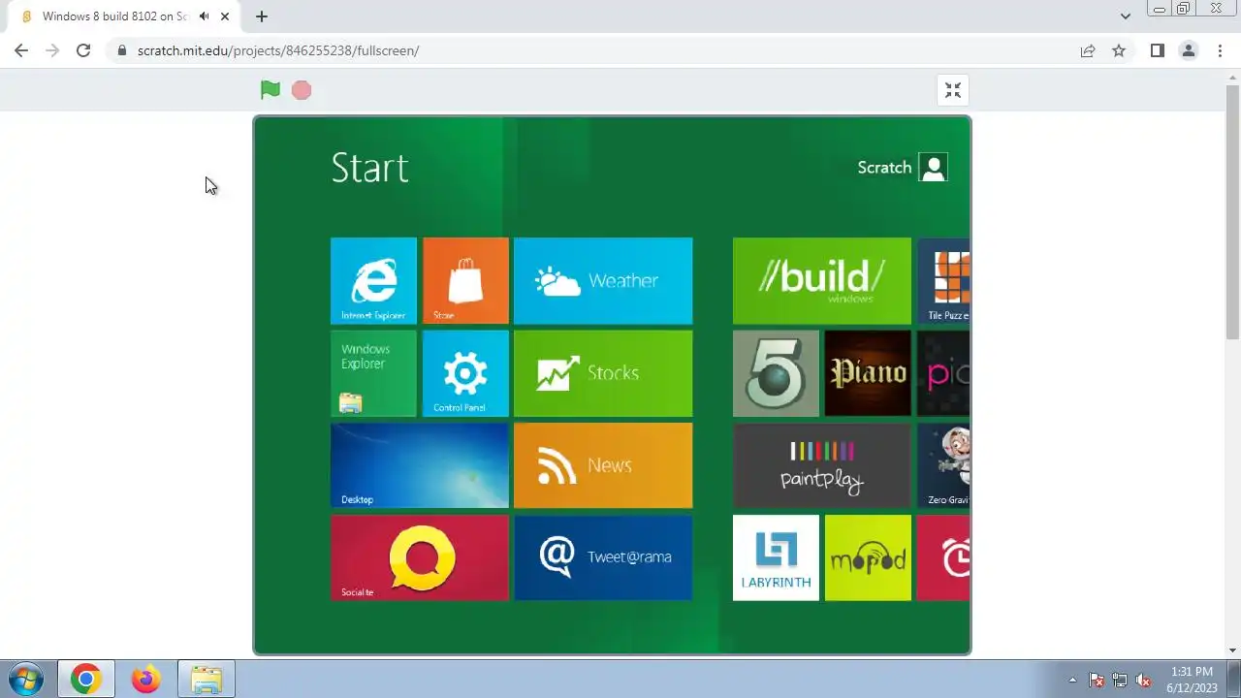Click the page vertical scrollbar thumb

pos(1232,210)
